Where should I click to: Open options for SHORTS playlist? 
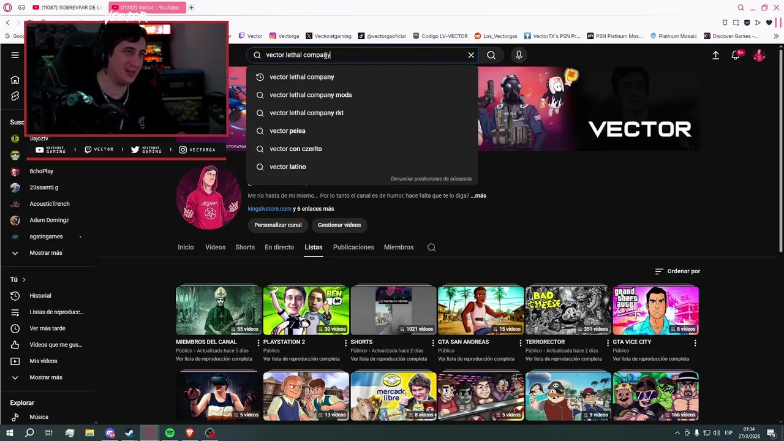[433, 342]
